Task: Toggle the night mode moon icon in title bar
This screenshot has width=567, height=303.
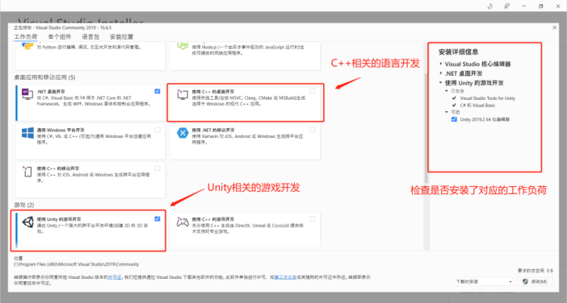Action: tap(490, 6)
